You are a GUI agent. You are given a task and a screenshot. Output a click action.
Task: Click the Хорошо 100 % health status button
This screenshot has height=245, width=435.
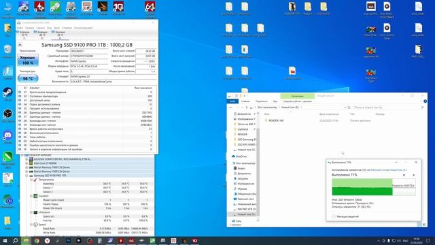click(x=28, y=61)
